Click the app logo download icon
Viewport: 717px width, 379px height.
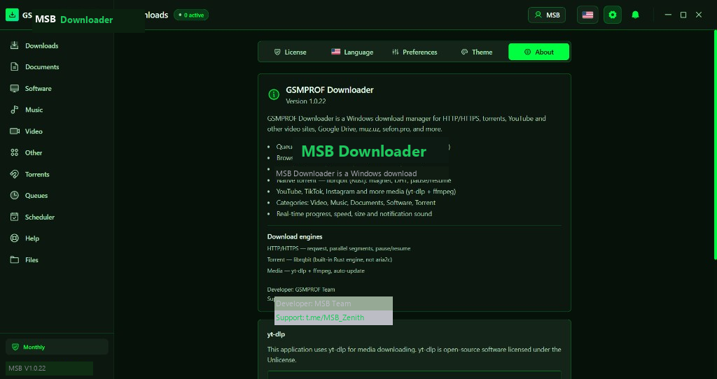click(x=13, y=15)
